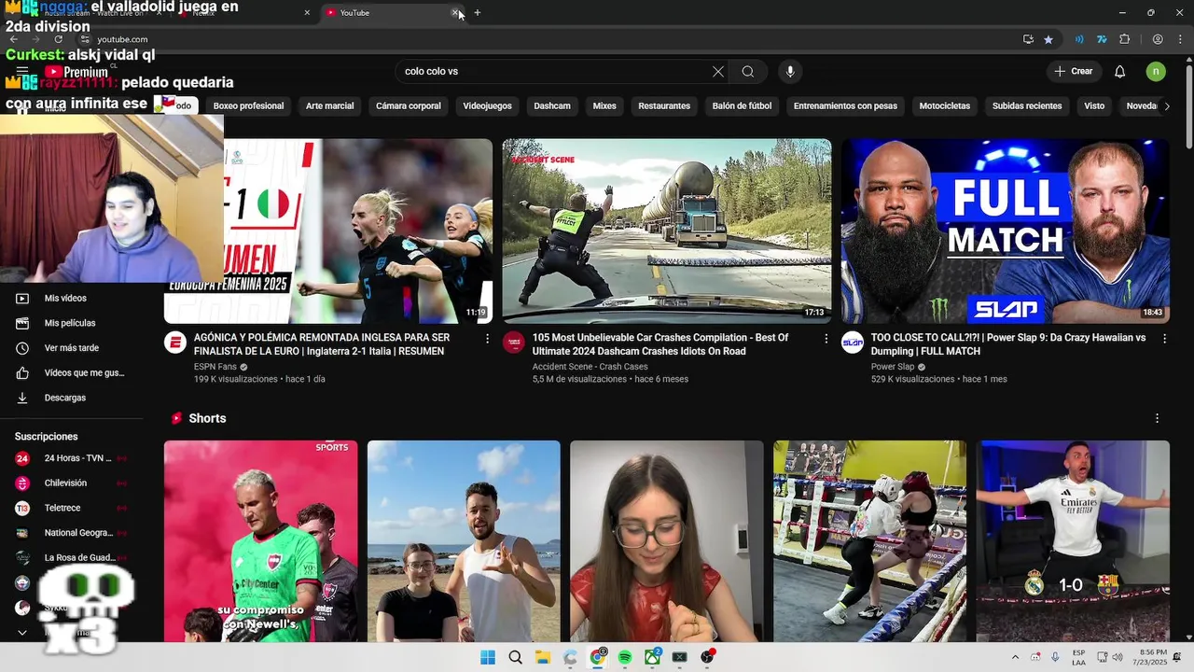Open the 'AGÓNICA Y POLÉMICA REMONTADA INGLESA' video title
Viewport: 1194px width, 672px height.
click(x=322, y=344)
